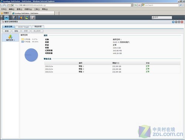The image size is (185, 140).
Task: Click the 硬盘大小 column header
Action: tap(116, 63)
